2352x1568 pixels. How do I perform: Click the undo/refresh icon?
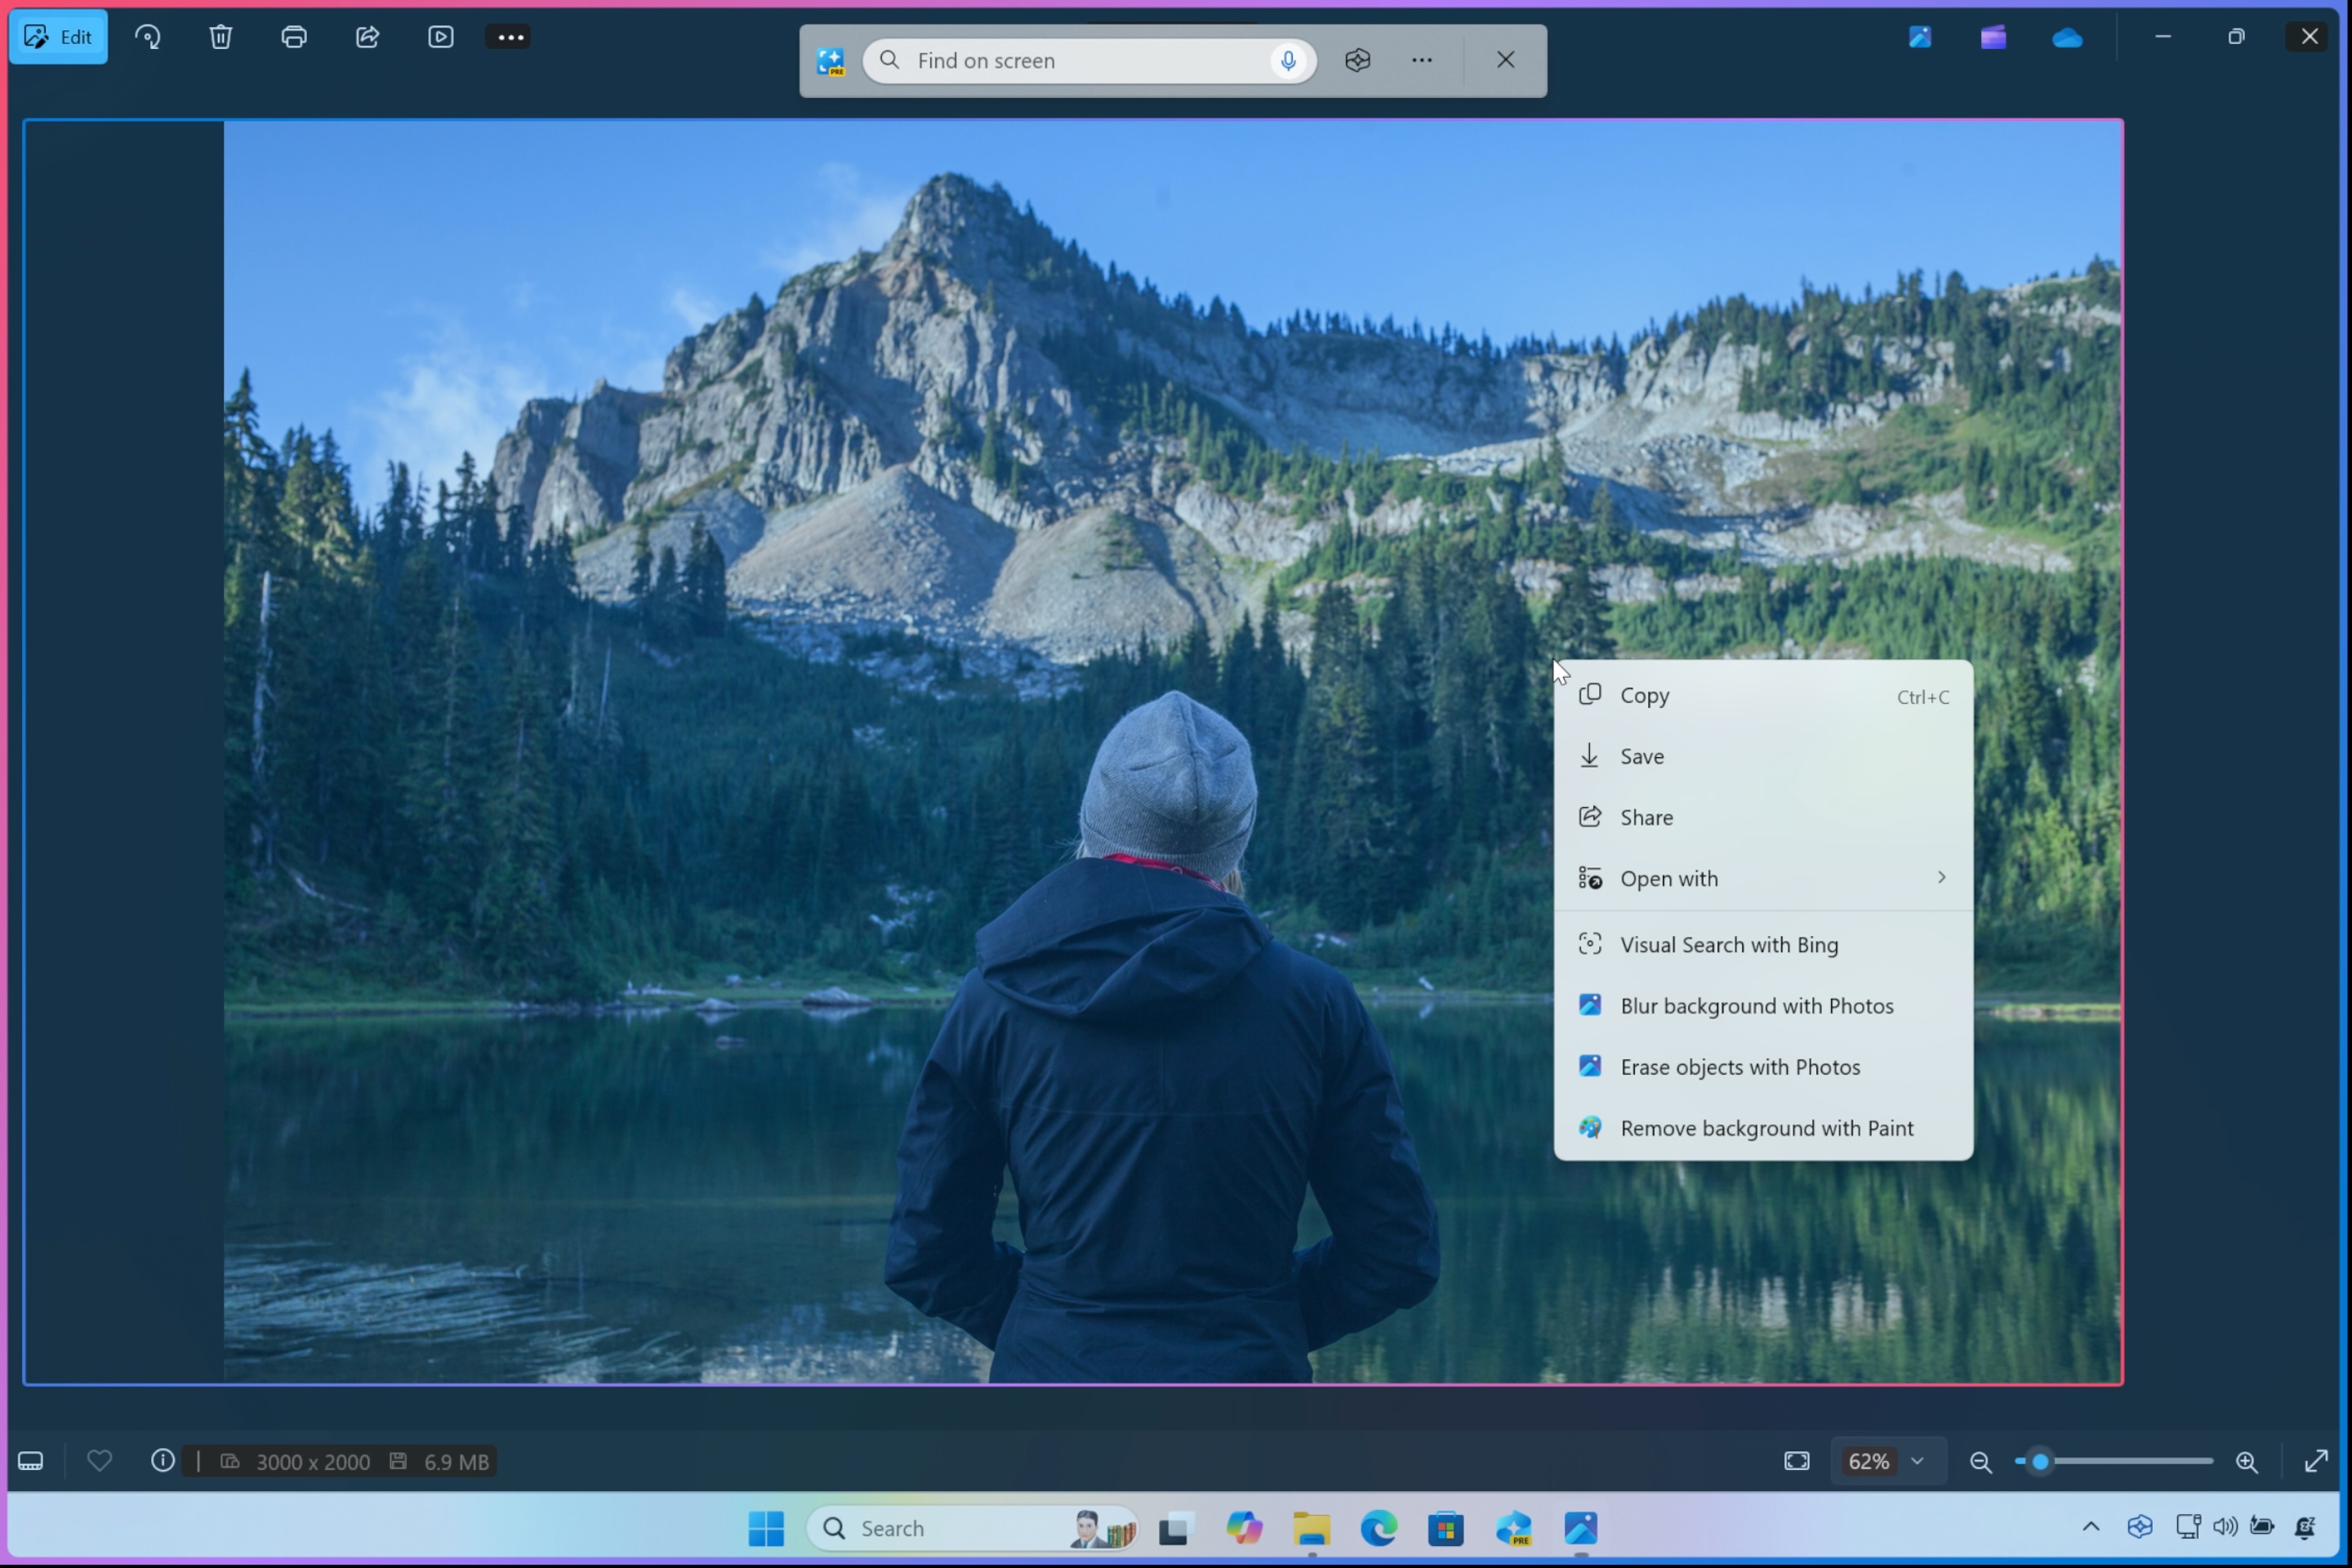tap(147, 37)
